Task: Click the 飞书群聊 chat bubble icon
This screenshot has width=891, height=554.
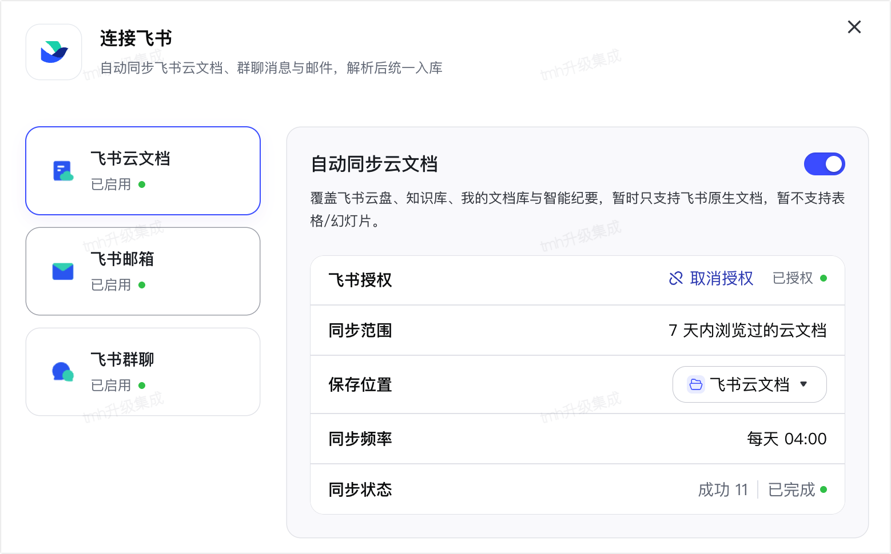Action: pos(63,372)
